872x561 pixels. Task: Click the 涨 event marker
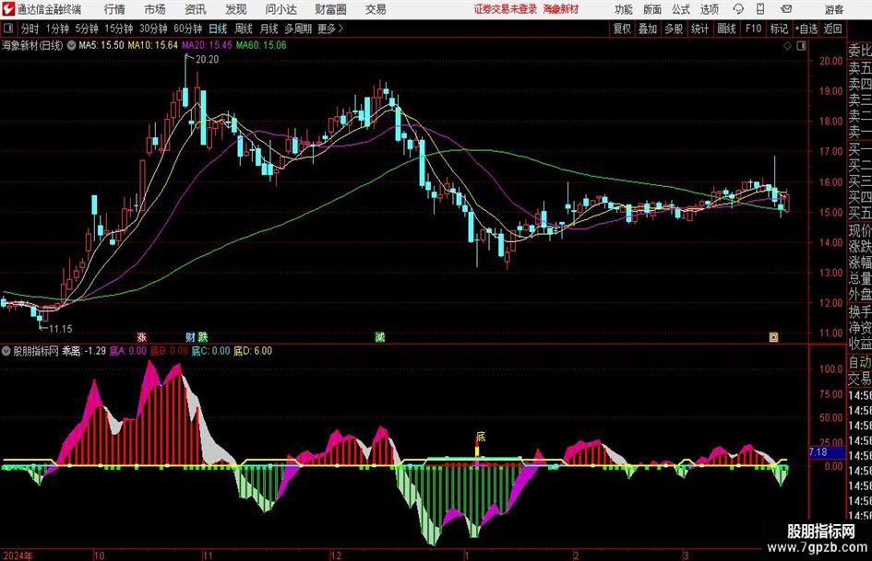coord(142,336)
